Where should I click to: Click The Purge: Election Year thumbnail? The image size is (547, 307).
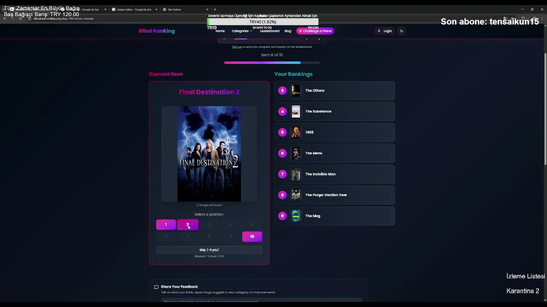pos(296,195)
